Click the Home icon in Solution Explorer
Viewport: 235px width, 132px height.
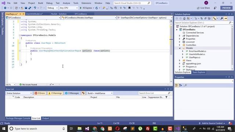[184, 18]
